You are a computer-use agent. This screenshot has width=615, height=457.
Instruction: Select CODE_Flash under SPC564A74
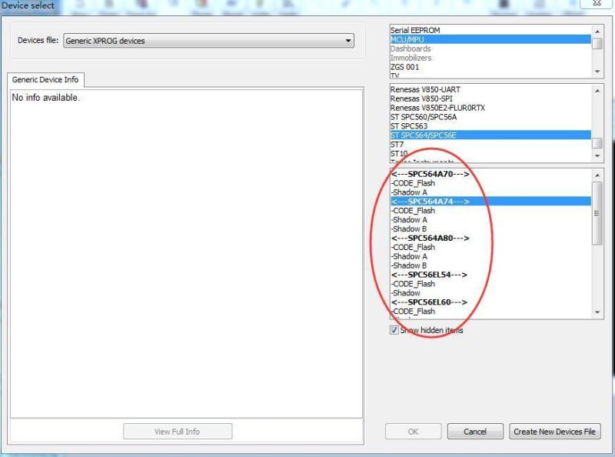490,211
